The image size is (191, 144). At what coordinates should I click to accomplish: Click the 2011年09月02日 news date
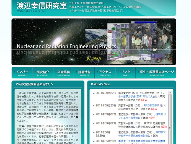tap(106, 123)
